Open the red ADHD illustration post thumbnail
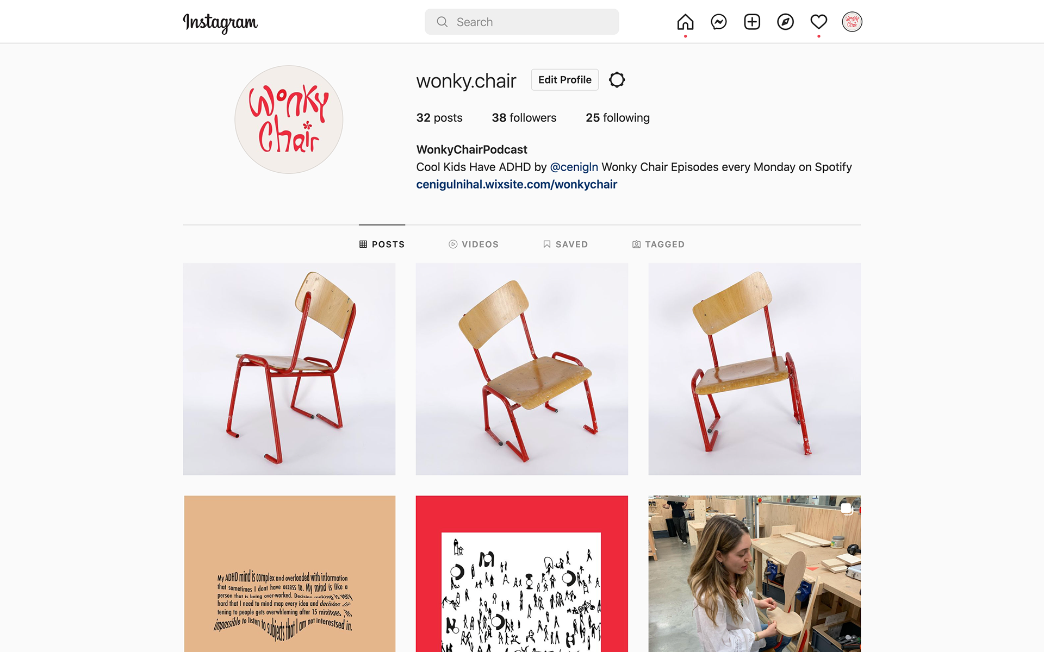The height and width of the screenshot is (652, 1044). tap(521, 574)
